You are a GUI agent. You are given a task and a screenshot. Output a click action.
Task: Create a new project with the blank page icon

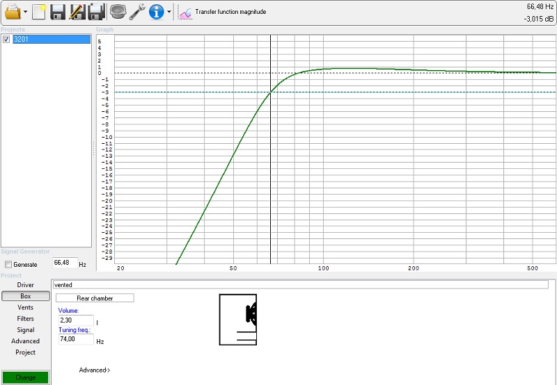click(x=39, y=12)
